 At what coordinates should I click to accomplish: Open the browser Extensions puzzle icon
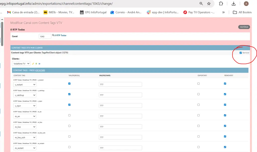(221, 4)
